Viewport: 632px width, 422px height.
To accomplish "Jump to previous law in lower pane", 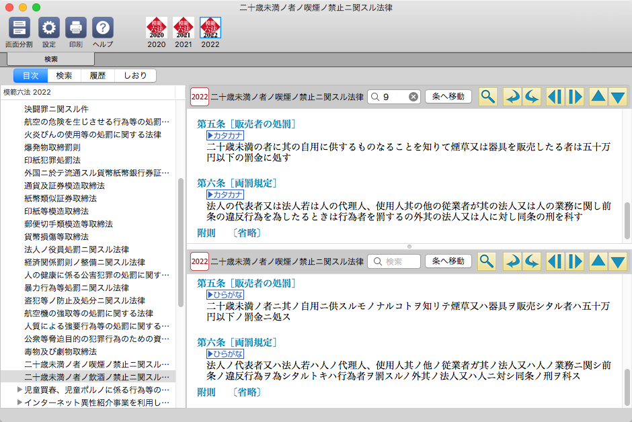I will point(555,261).
